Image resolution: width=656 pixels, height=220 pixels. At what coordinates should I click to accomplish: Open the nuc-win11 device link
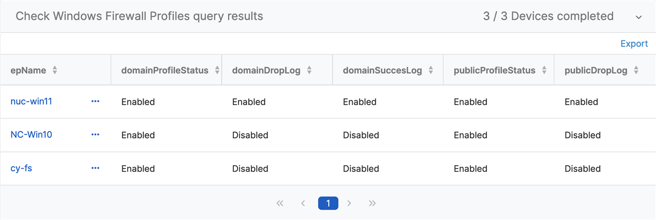point(31,101)
